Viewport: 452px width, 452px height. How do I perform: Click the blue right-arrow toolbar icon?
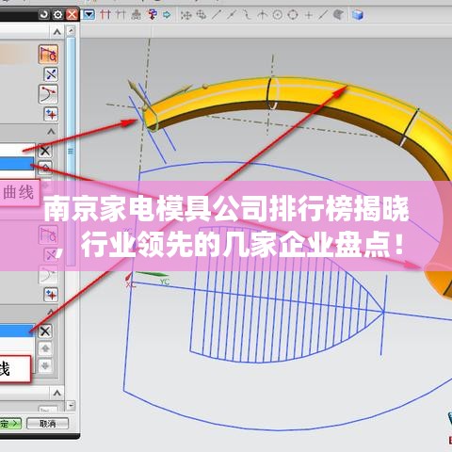(167, 15)
